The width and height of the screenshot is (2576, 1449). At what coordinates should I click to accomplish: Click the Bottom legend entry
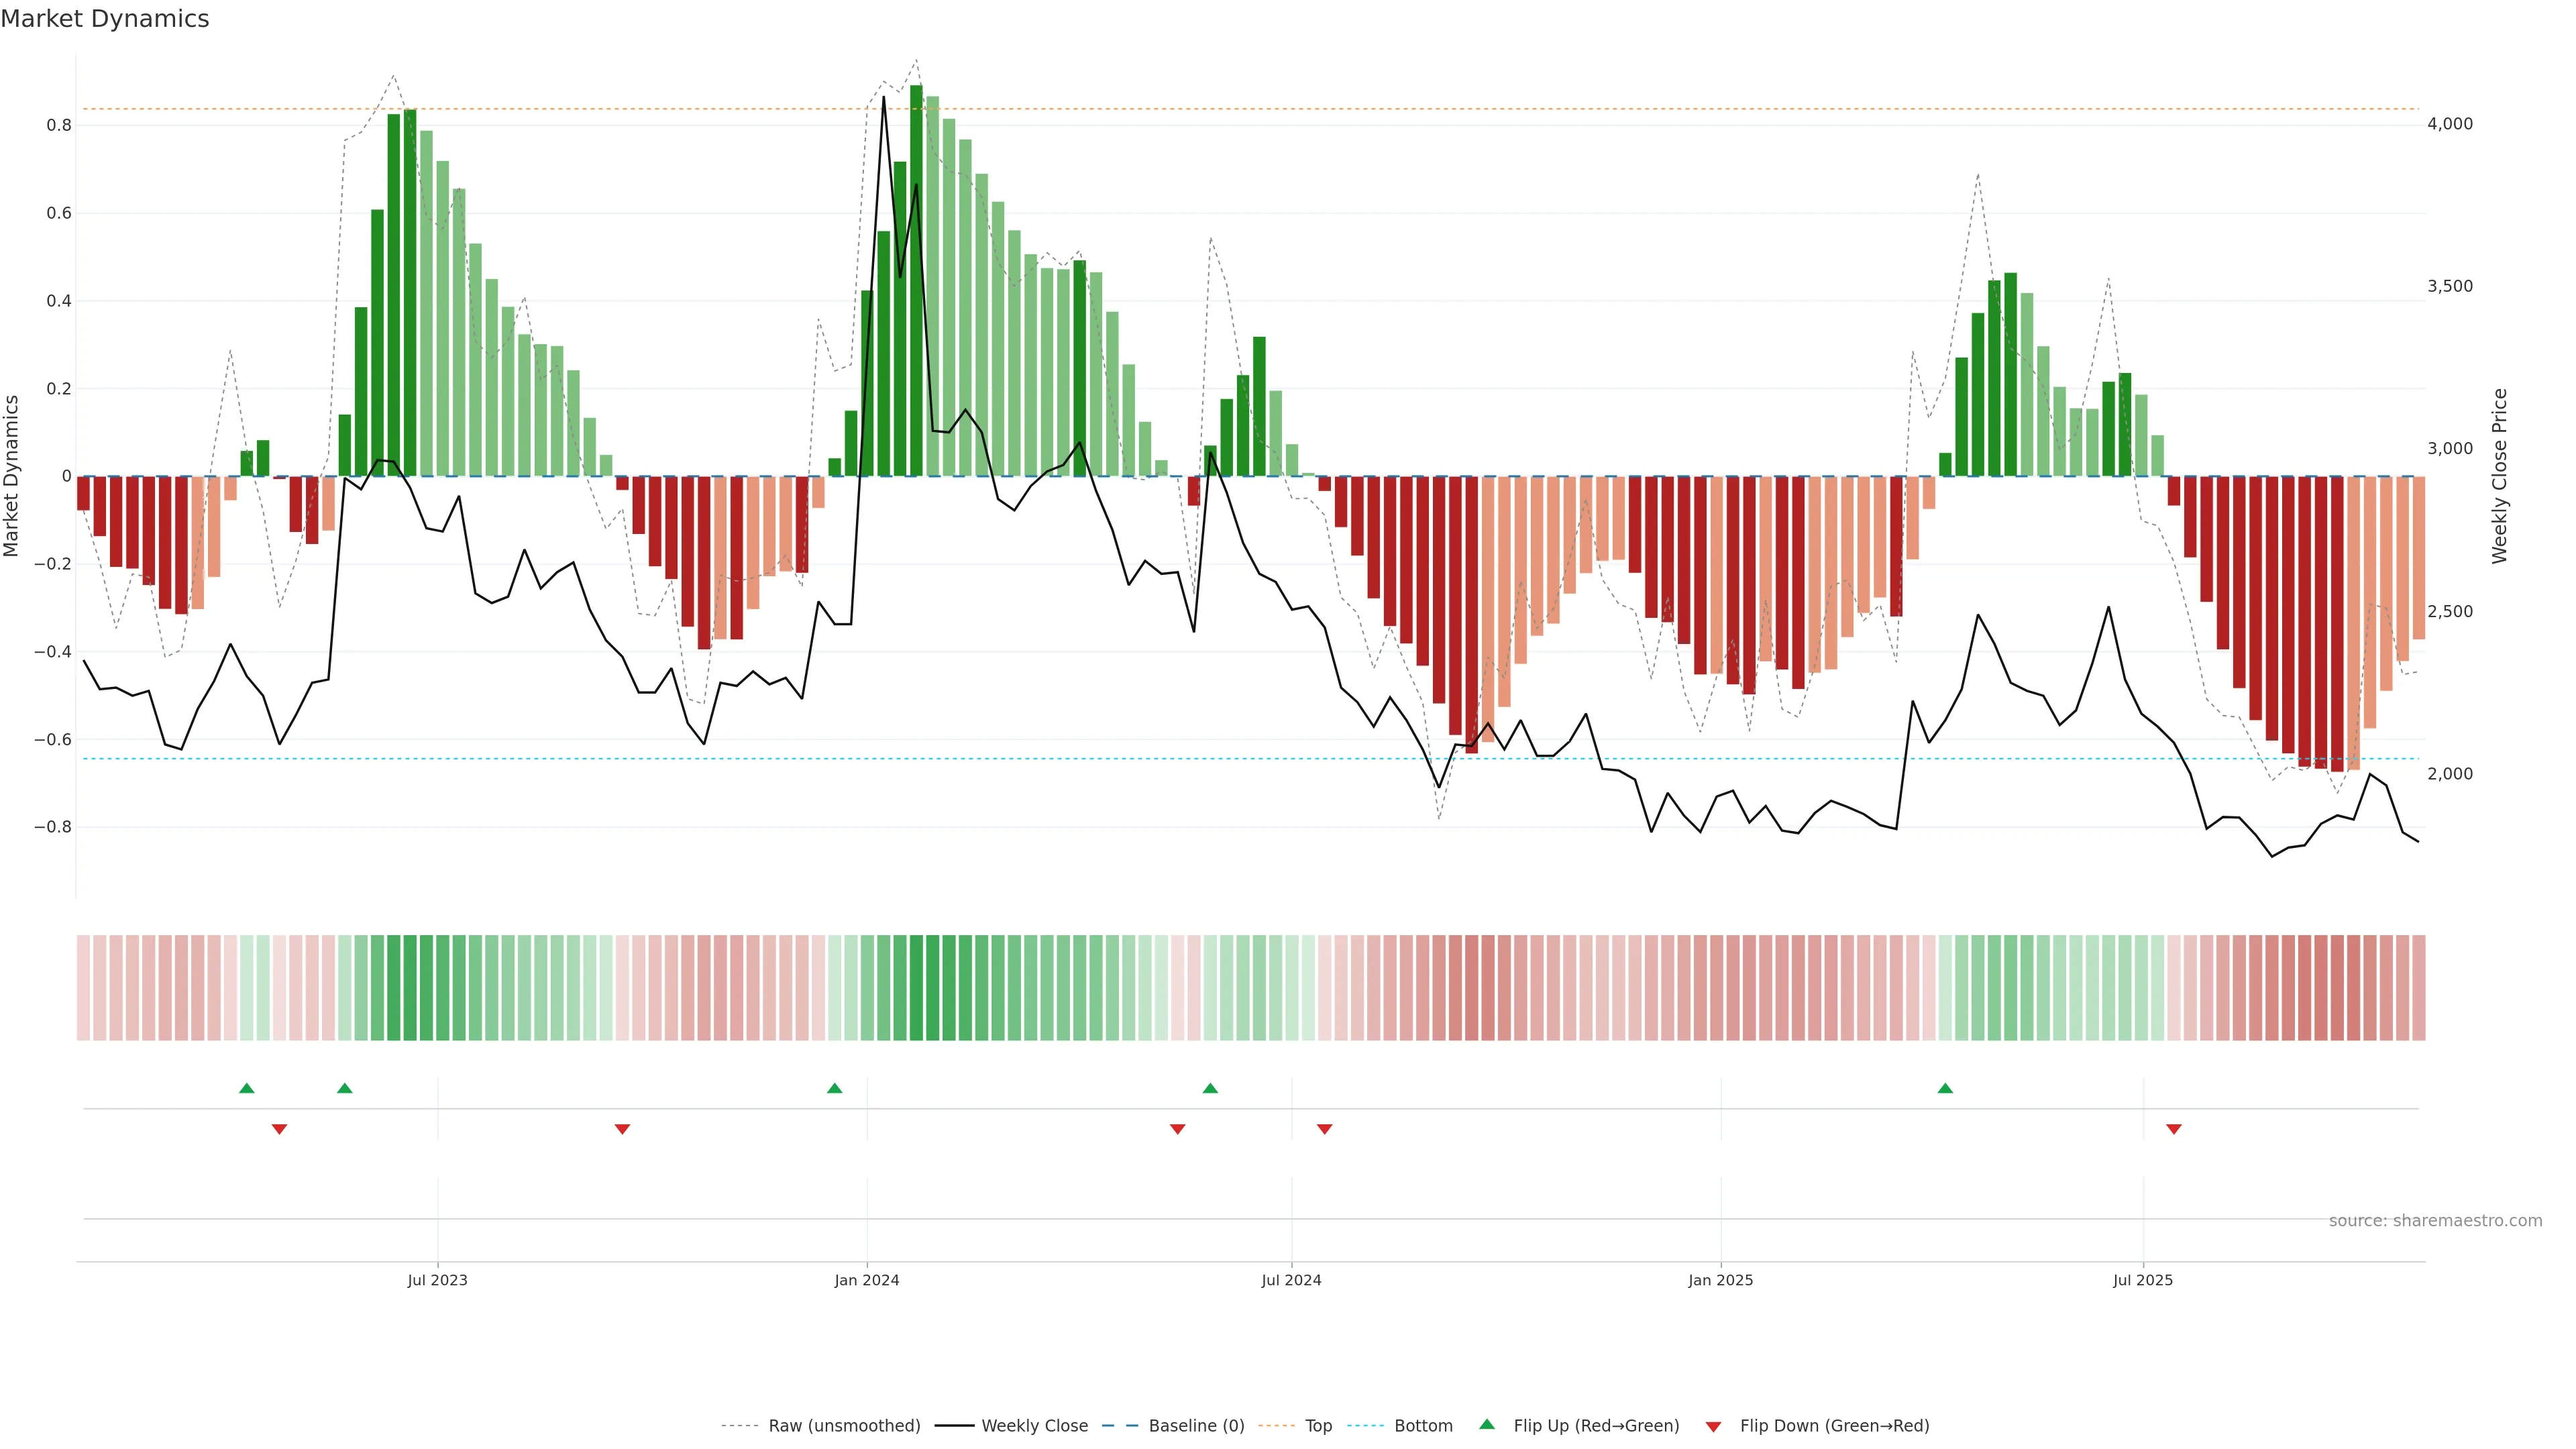tap(1423, 1426)
